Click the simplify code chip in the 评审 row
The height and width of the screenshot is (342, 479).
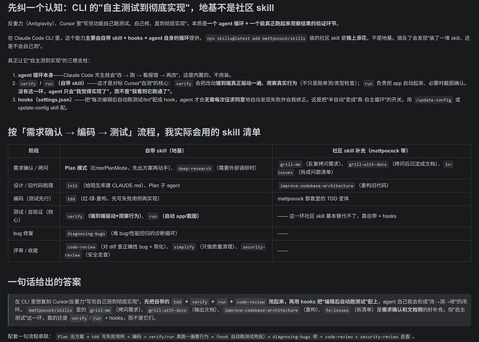click(x=184, y=247)
